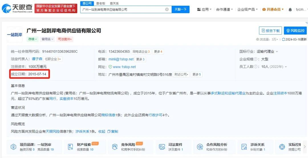The height and width of the screenshot is (158, 308).
Task: Open the 合作通道 dropdown menu
Action: pyautogui.click(x=224, y=9)
